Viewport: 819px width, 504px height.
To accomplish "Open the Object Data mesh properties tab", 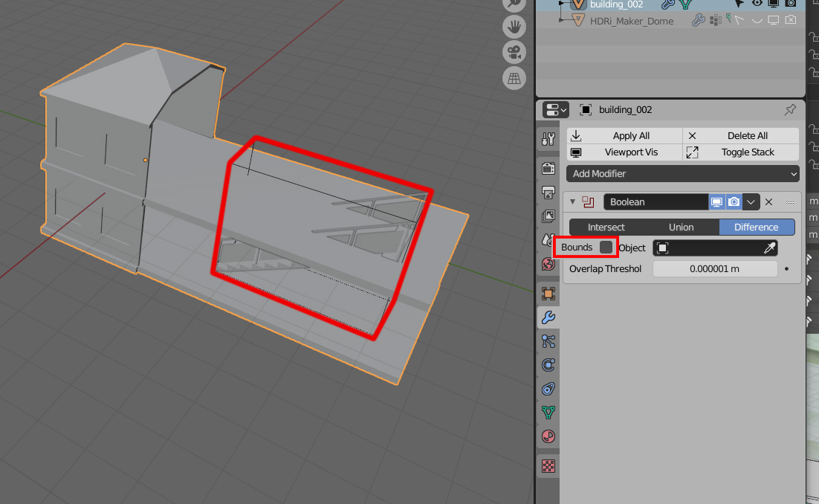I will point(548,413).
